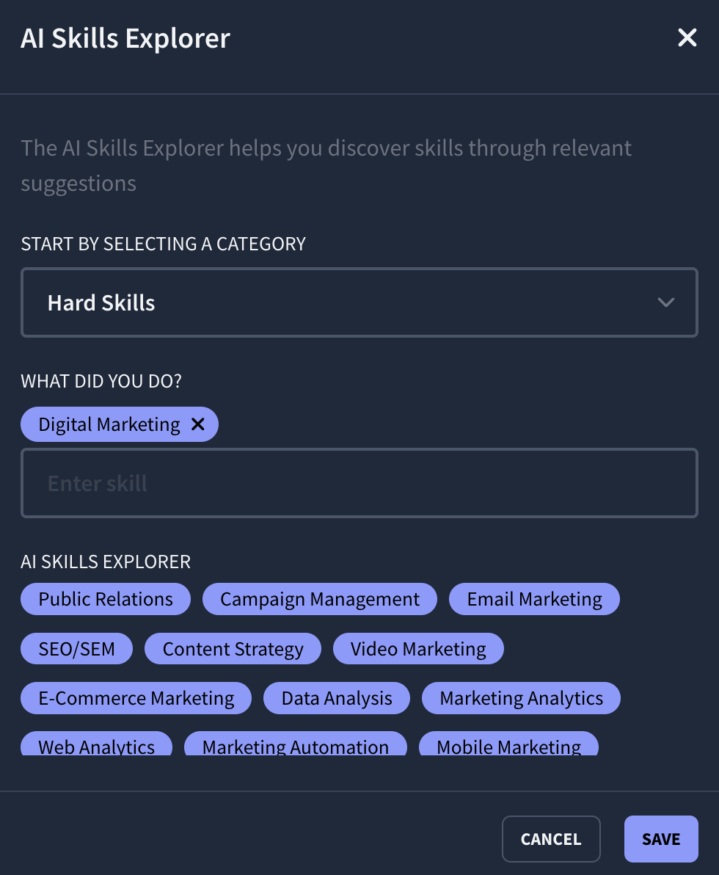The height and width of the screenshot is (875, 719).
Task: Select the Web Analytics suggestion
Action: tap(96, 747)
